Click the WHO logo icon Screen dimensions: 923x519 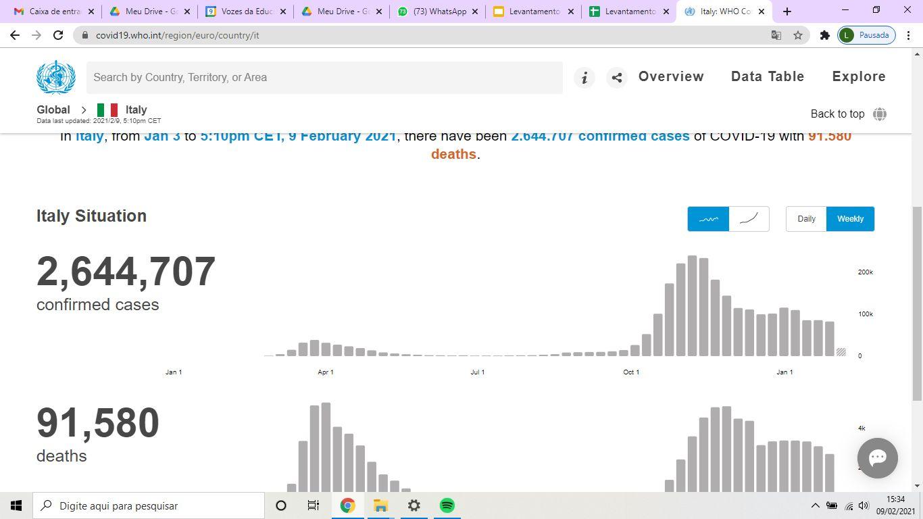point(56,77)
